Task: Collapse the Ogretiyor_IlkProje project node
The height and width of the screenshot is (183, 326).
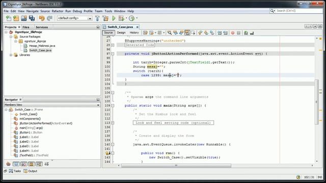Action: 6,32
